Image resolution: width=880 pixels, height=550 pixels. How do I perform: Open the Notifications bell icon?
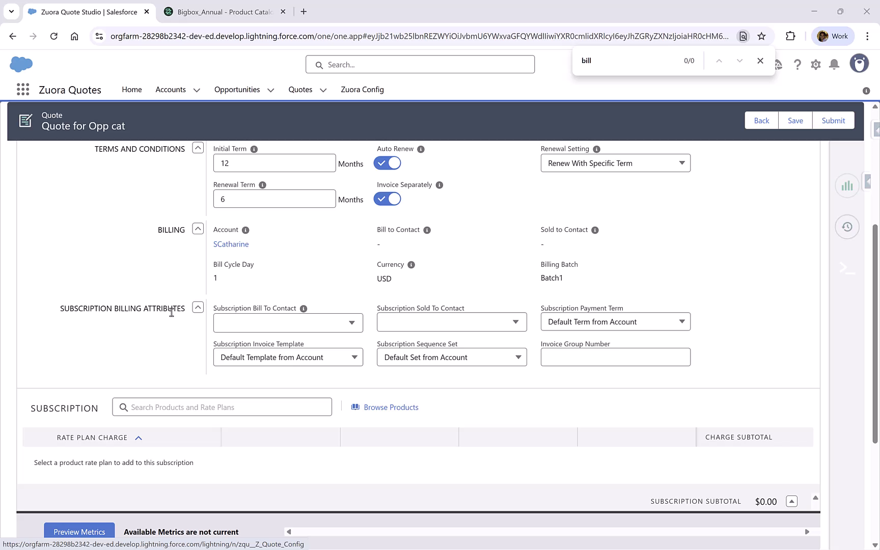834,64
